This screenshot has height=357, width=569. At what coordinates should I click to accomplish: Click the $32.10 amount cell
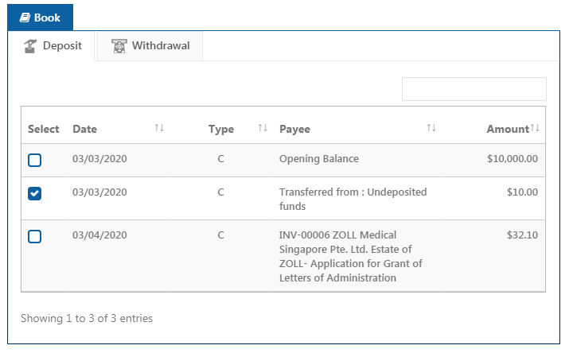tap(522, 235)
